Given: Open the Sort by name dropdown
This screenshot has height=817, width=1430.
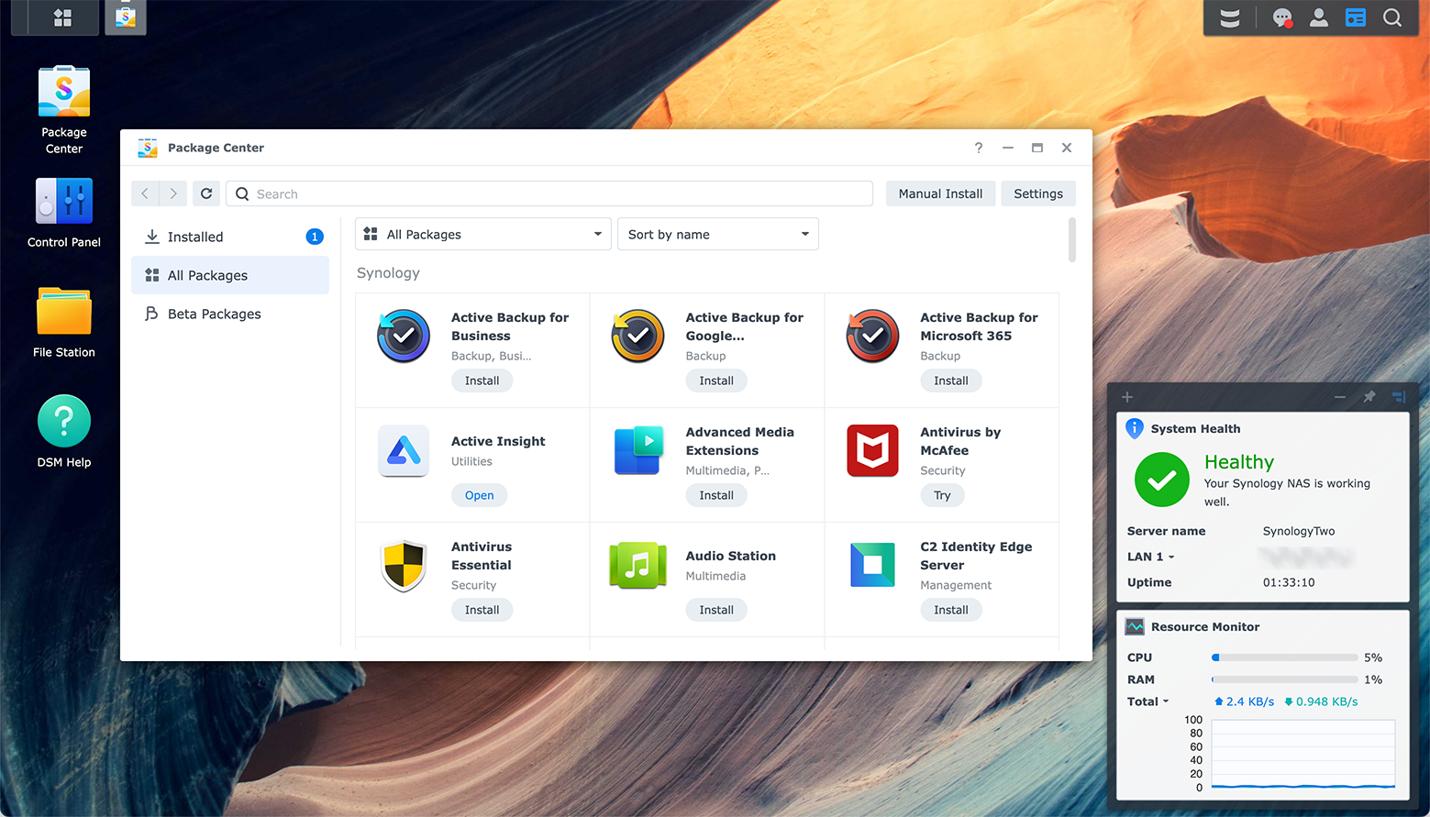Looking at the screenshot, I should 718,235.
